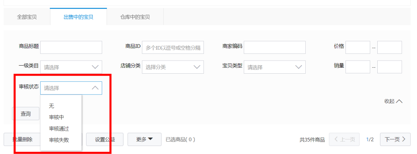
Task: Click the 商家编码 text box
Action: click(275, 47)
